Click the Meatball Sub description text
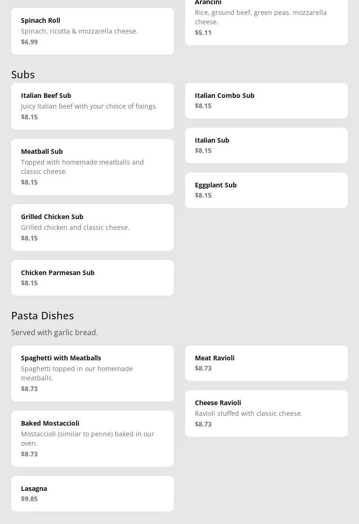 82,166
